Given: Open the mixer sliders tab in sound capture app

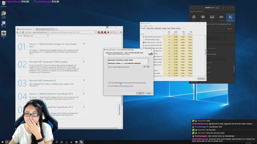Looking at the screenshot, I should click(x=212, y=18).
